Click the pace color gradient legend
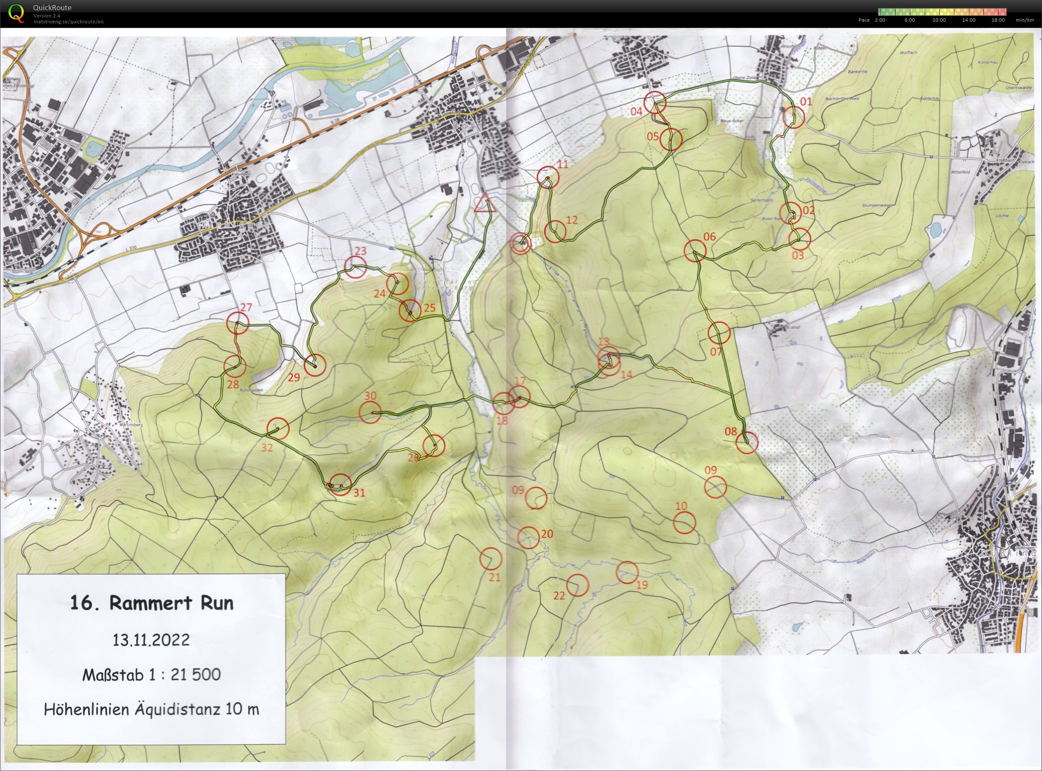The image size is (1042, 771). pos(942,11)
